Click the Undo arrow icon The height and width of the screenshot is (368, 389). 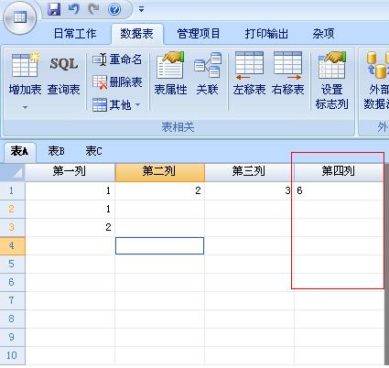coord(74,9)
